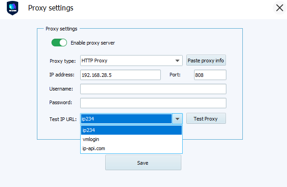Image resolution: width=287 pixels, height=187 pixels.
Task: Pick ip-api.com in the dropdown list
Action: coord(131,148)
